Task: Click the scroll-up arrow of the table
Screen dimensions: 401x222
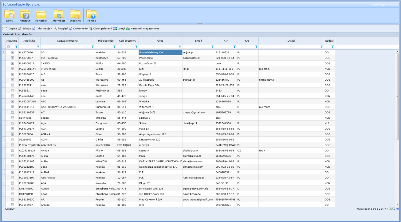Action: (x=398, y=51)
